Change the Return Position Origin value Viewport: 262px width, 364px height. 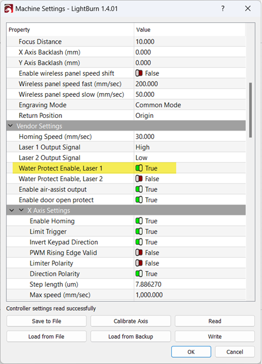[x=189, y=115]
